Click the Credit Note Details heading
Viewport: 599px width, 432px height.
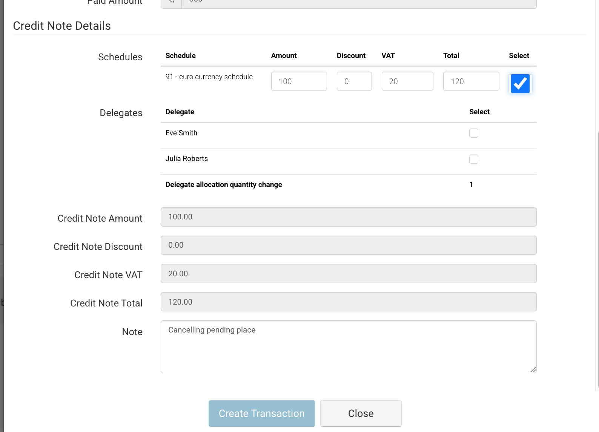point(62,26)
